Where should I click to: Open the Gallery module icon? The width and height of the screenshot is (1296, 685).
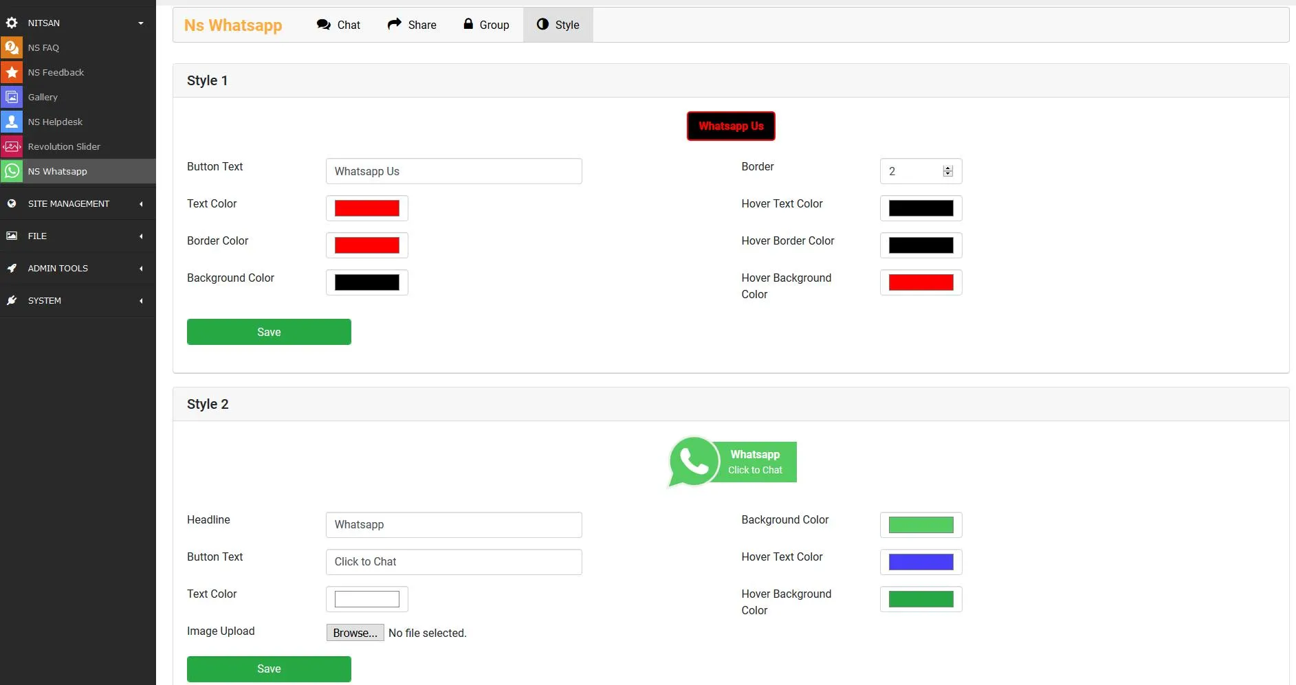coord(12,97)
